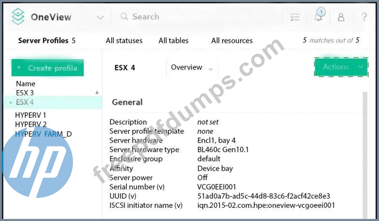Click the Search magnifier icon
This screenshot has height=221, width=379.
(x=124, y=16)
